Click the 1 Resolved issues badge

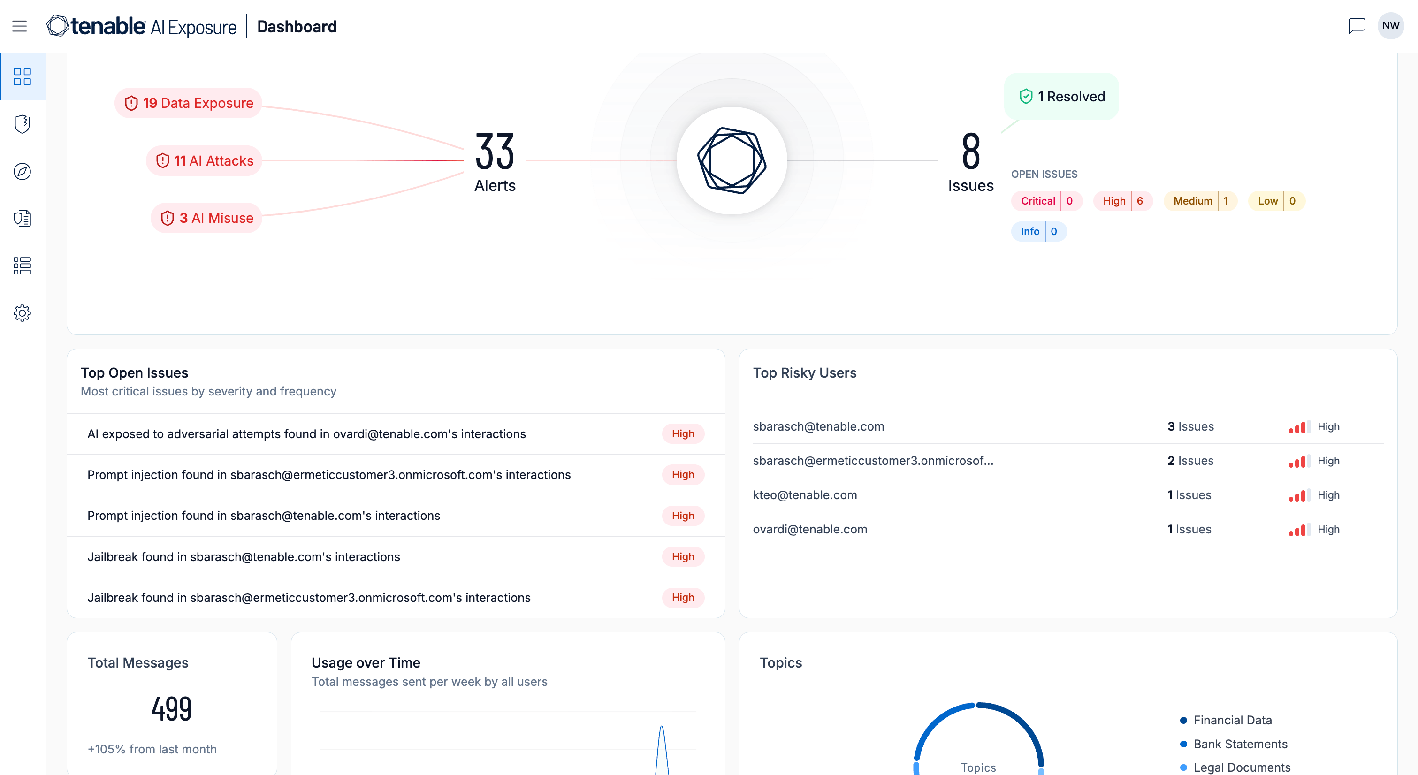[1061, 96]
